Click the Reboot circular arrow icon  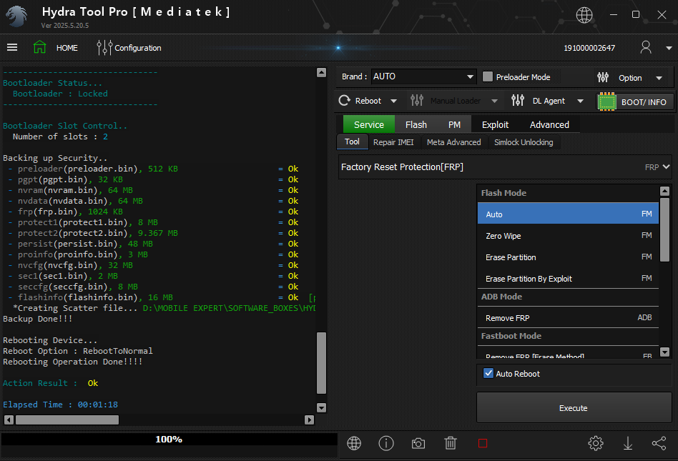point(345,101)
